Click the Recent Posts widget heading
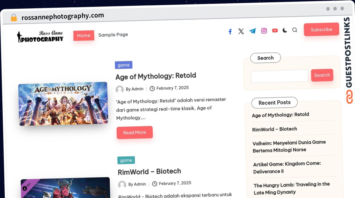Screen dimensions: 355x198 (275, 103)
